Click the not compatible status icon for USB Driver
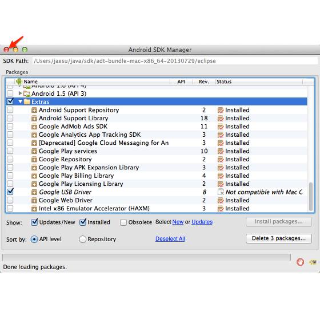This screenshot has width=320, height=309. point(221,192)
